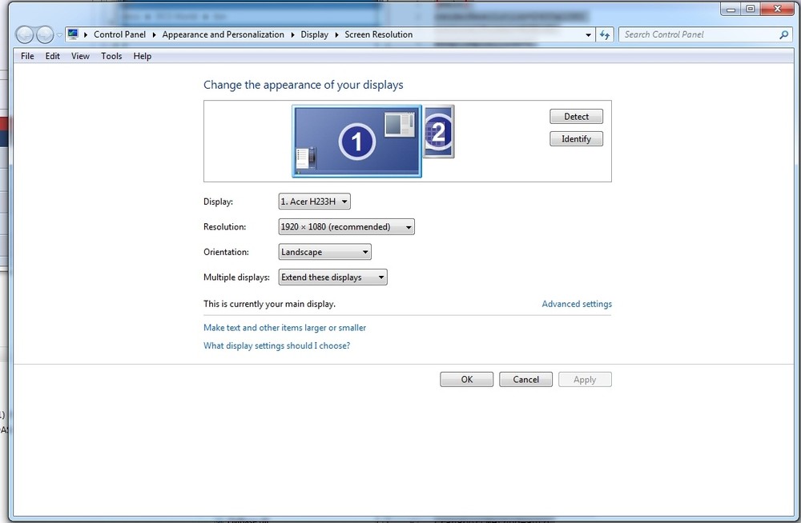Viewport: 801px width, 523px height.
Task: Open the Display selection dropdown
Action: point(314,202)
